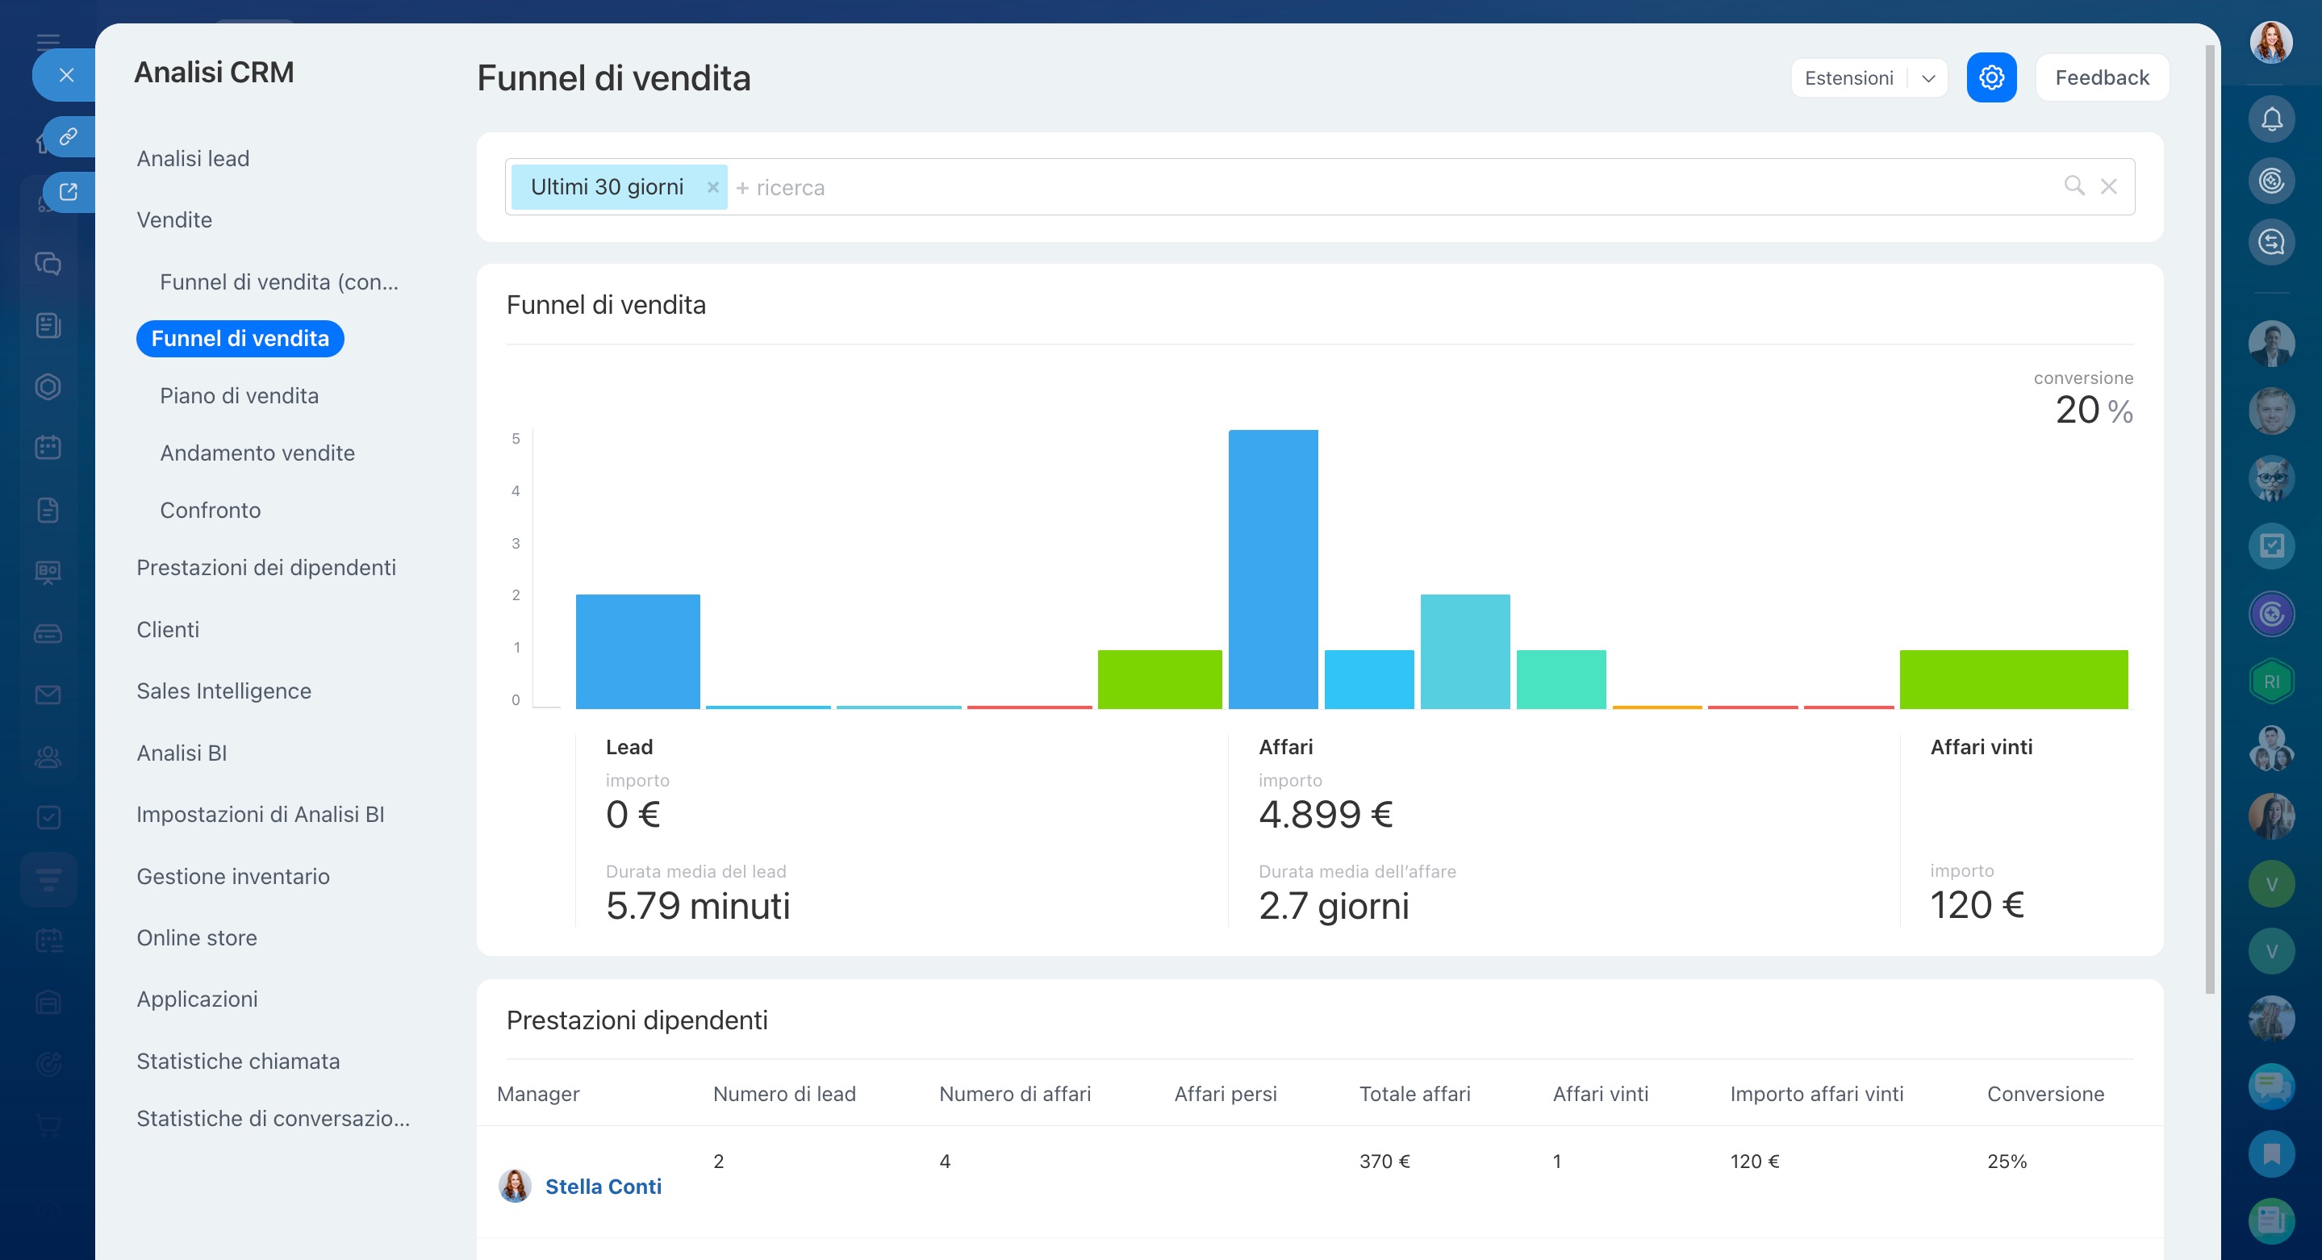Open page in new window icon
The height and width of the screenshot is (1260, 2322).
click(69, 192)
